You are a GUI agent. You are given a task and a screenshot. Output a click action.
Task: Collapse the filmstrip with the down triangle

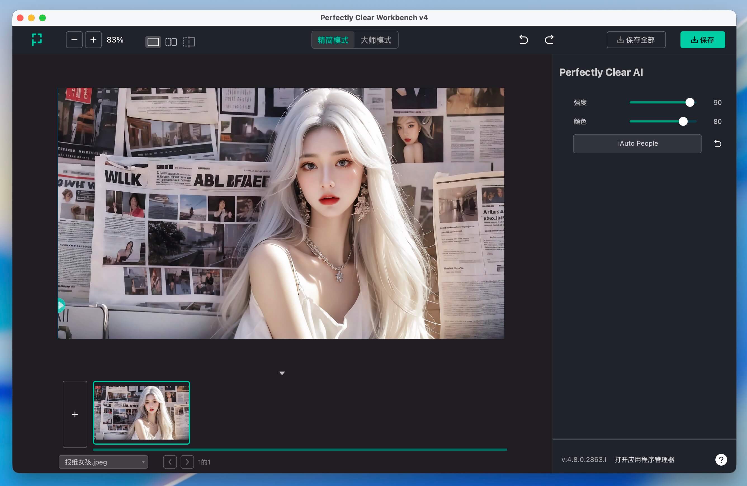click(282, 373)
